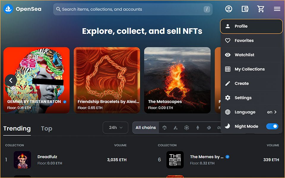Click Floor: 0.16 ETH on GEMMA card
This screenshot has width=285, height=178.
(19, 108)
